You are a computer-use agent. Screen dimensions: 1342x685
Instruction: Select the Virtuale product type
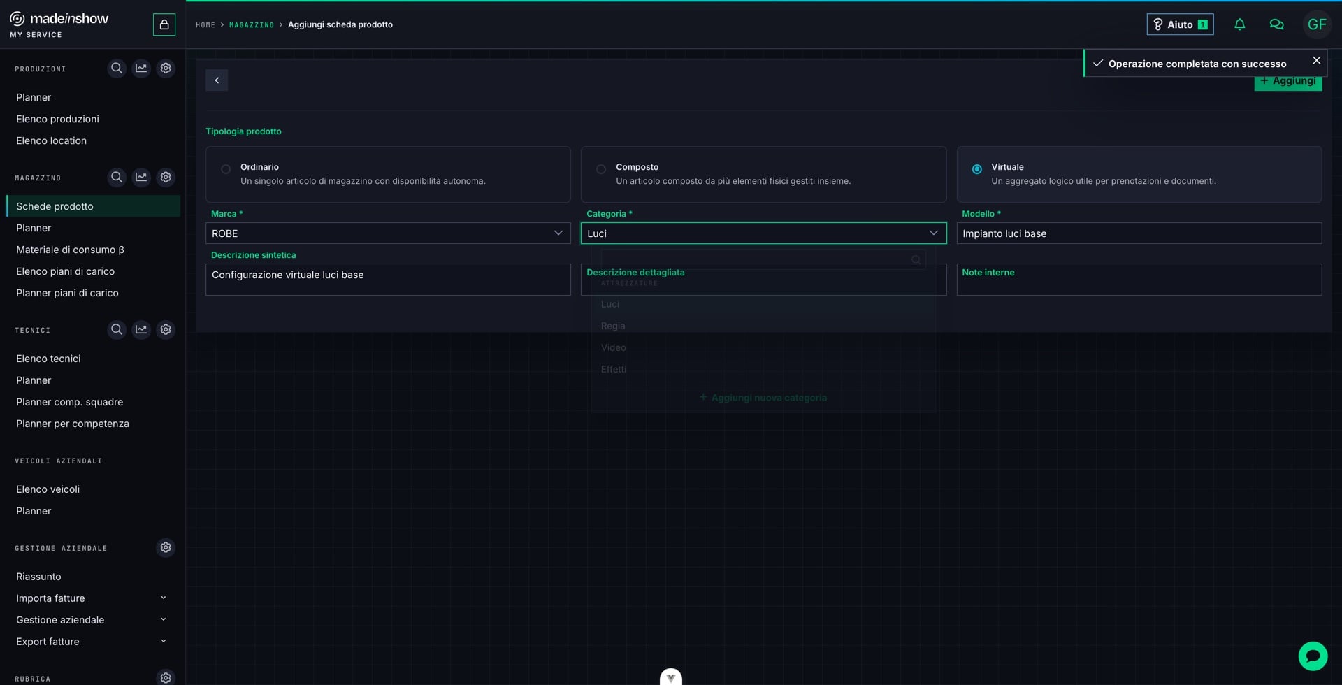coord(1139,174)
